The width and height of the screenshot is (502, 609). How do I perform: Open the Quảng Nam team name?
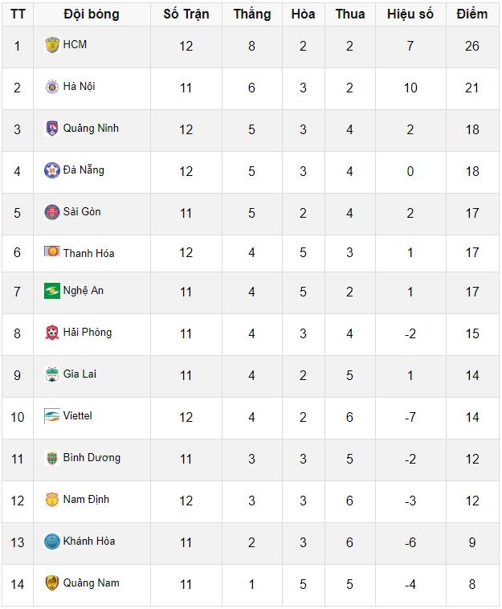(91, 583)
